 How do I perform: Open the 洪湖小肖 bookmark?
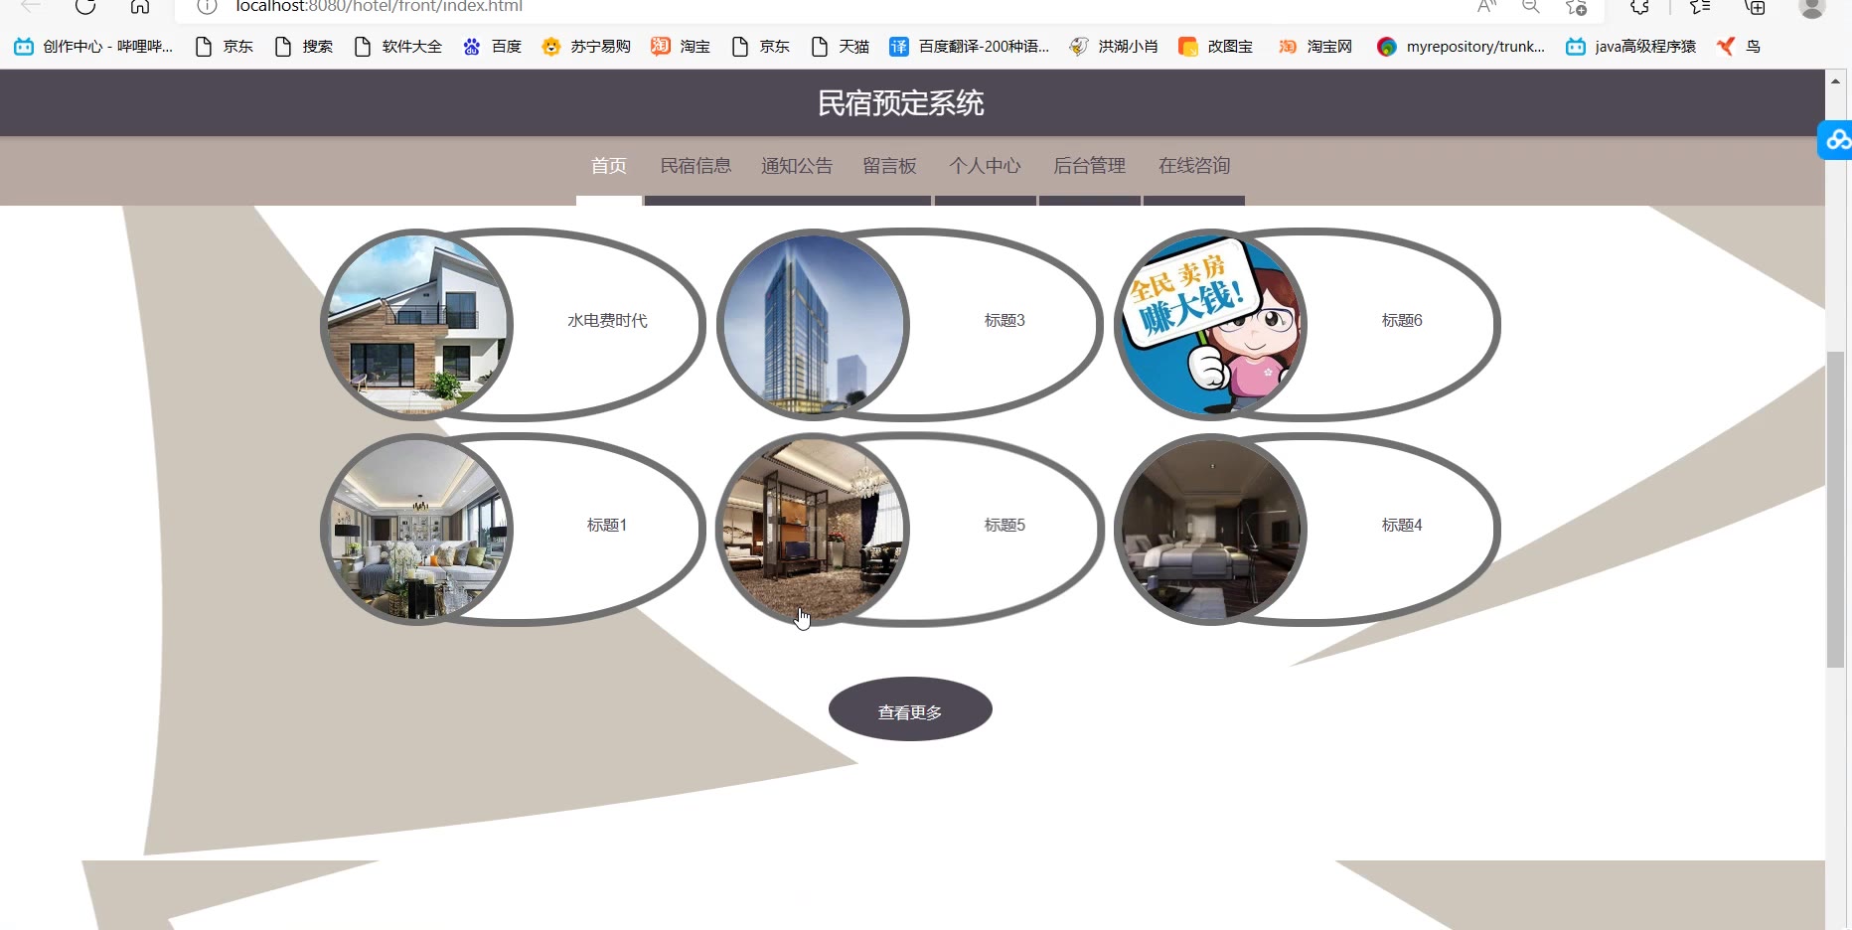(1114, 47)
